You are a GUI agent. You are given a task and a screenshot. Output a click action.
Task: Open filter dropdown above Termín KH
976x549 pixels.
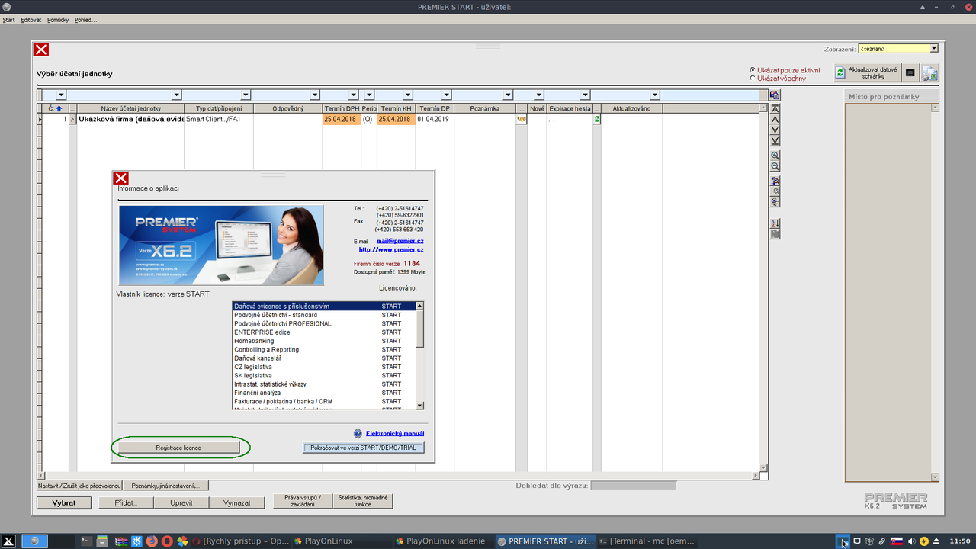click(x=409, y=95)
